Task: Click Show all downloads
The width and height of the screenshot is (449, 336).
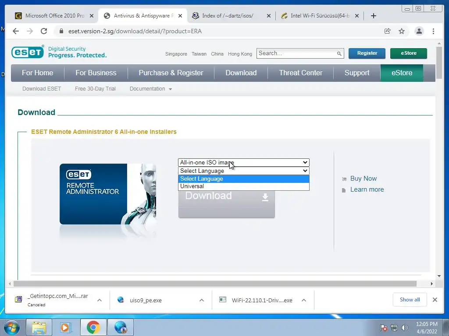Action: coord(410,300)
